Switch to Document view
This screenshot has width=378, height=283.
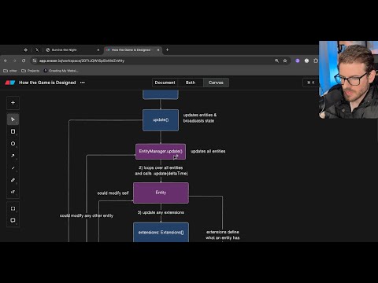coord(165,83)
